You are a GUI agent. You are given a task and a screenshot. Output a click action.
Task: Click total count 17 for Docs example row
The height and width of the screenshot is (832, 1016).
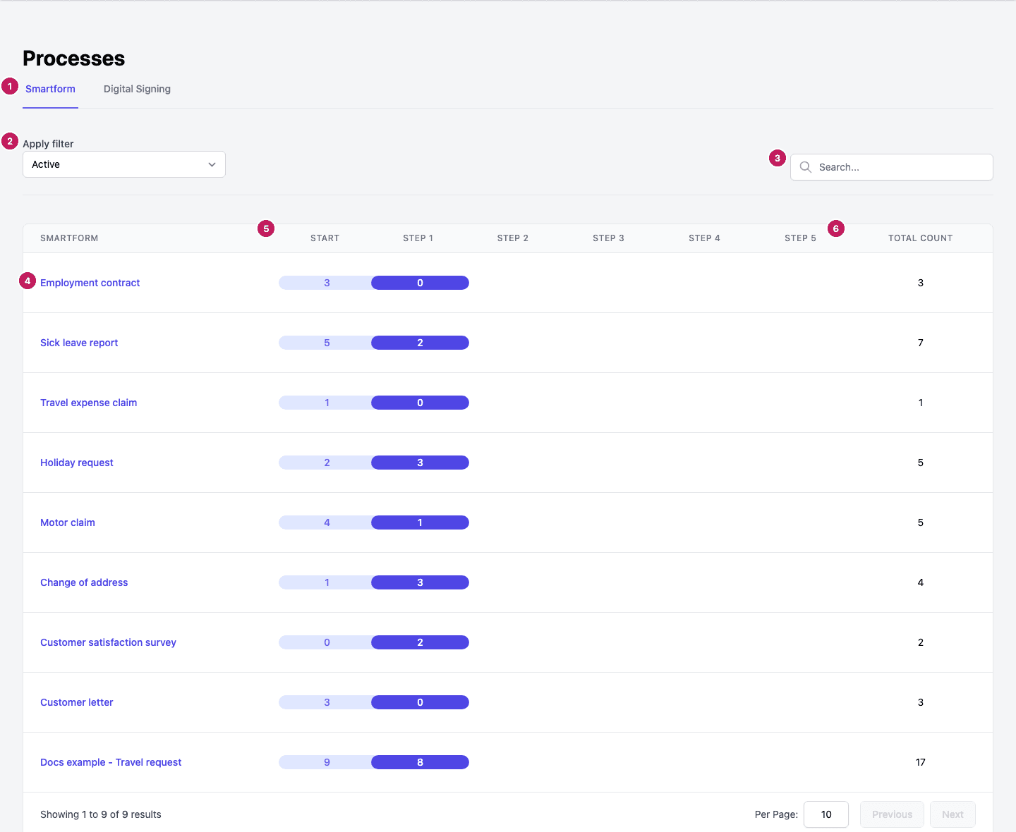[921, 762]
